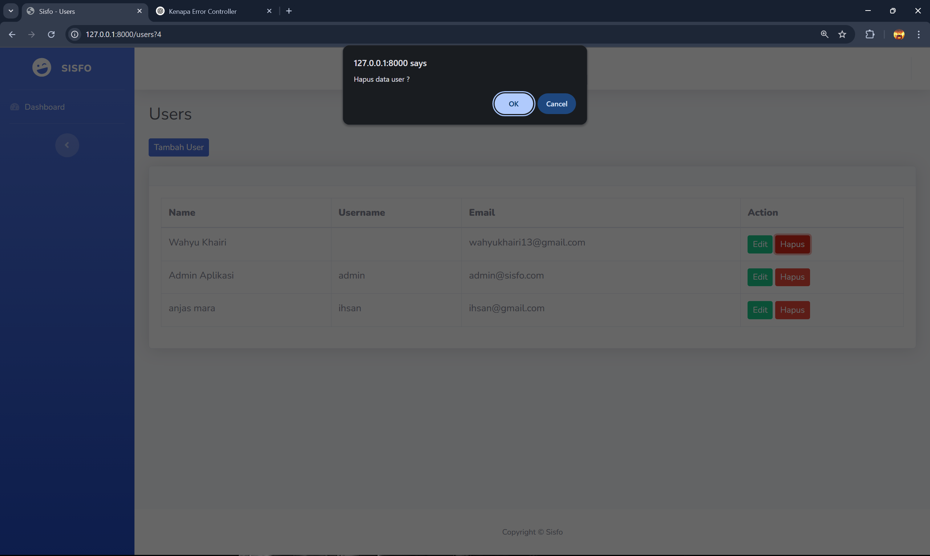Viewport: 930px width, 556px height.
Task: Delete anjas mara using Hapus
Action: [792, 310]
